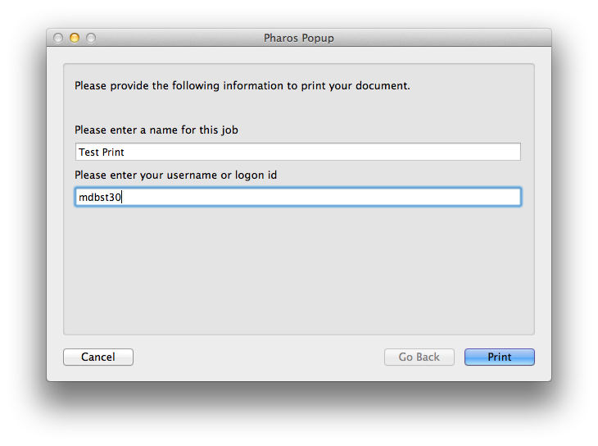Screen dimensions: 598x446
Task: Click empty space between Cancel and Go Back
Action: pyautogui.click(x=258, y=357)
